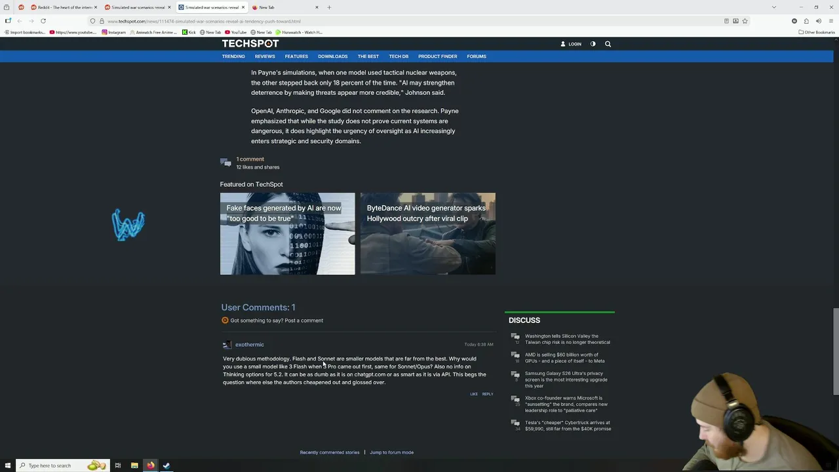Open the TechSpot search icon
The image size is (839, 472).
608,44
